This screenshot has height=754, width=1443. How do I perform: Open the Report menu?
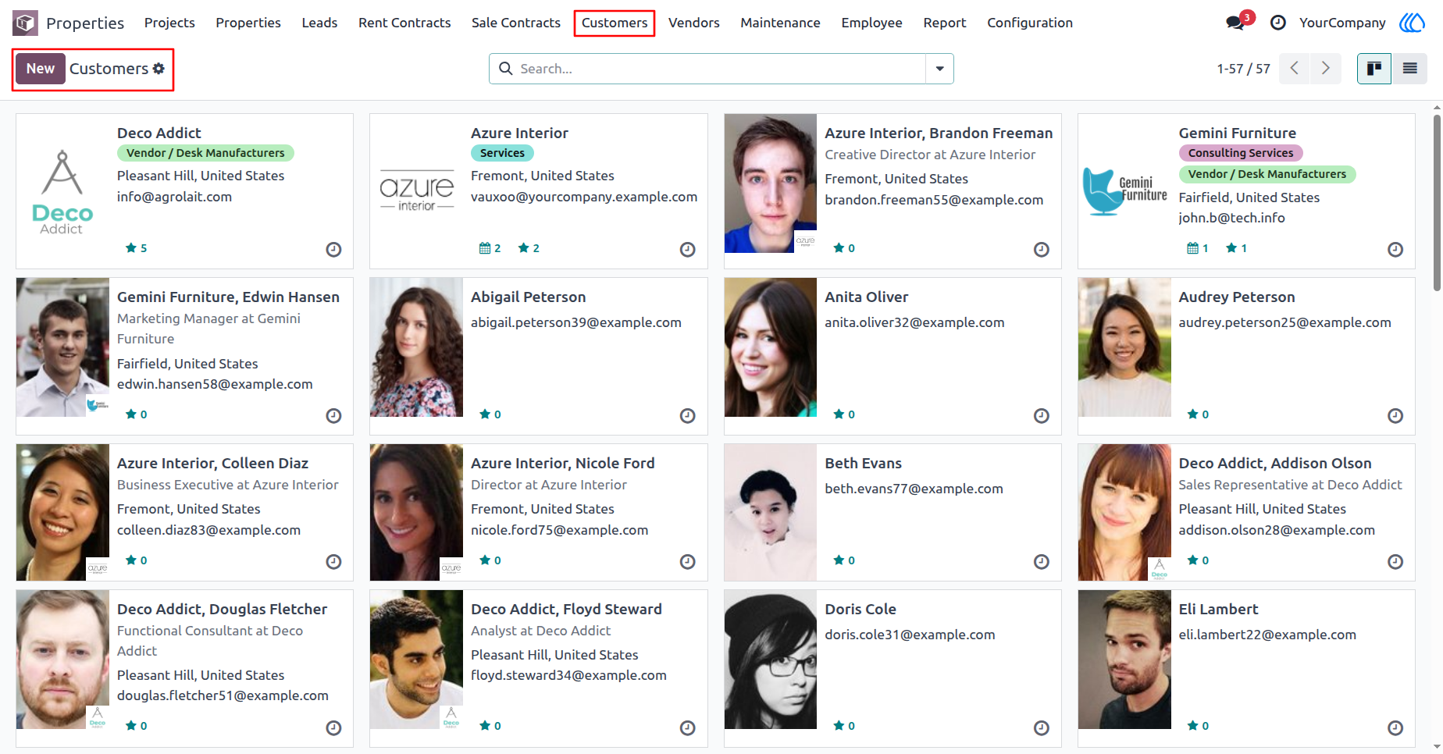944,23
